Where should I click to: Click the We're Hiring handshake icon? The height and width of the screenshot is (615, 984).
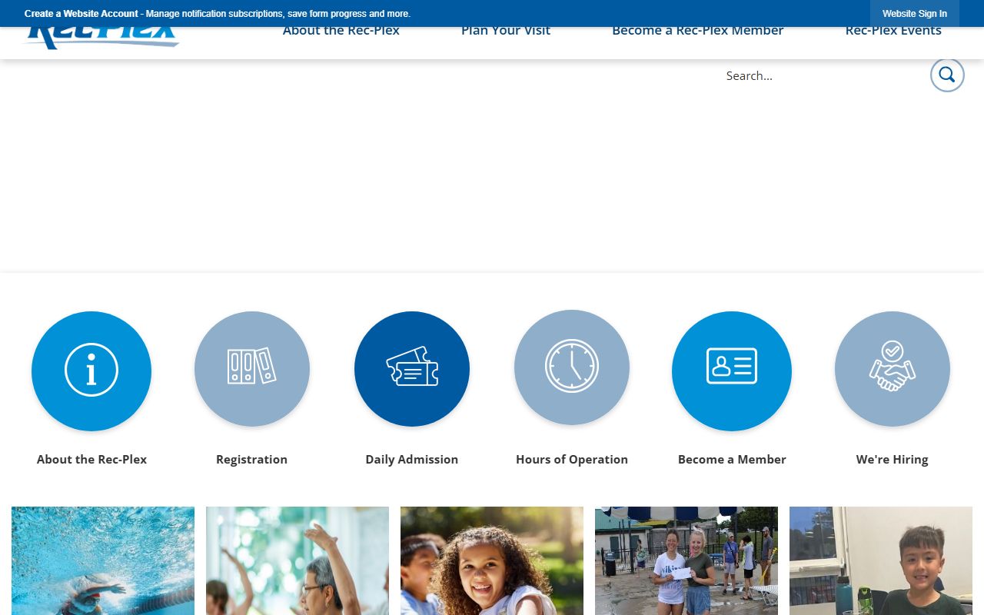(x=893, y=369)
